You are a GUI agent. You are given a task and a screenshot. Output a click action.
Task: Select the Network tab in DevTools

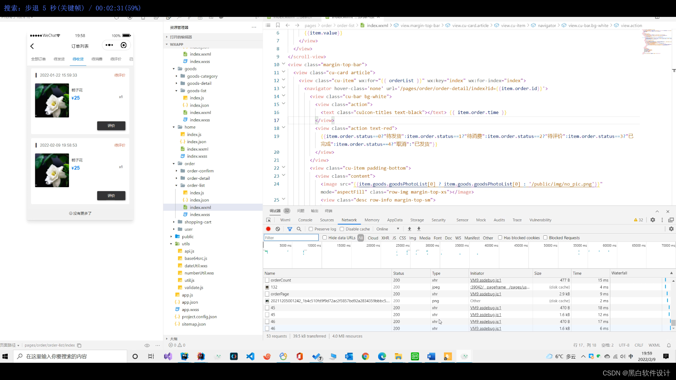[x=349, y=220]
